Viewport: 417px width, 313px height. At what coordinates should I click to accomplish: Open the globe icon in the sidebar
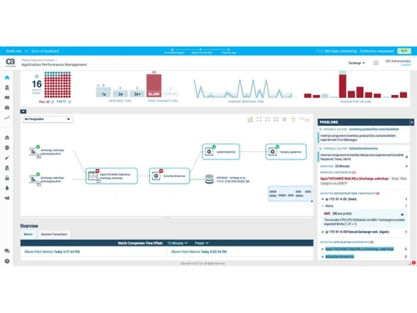[7, 148]
